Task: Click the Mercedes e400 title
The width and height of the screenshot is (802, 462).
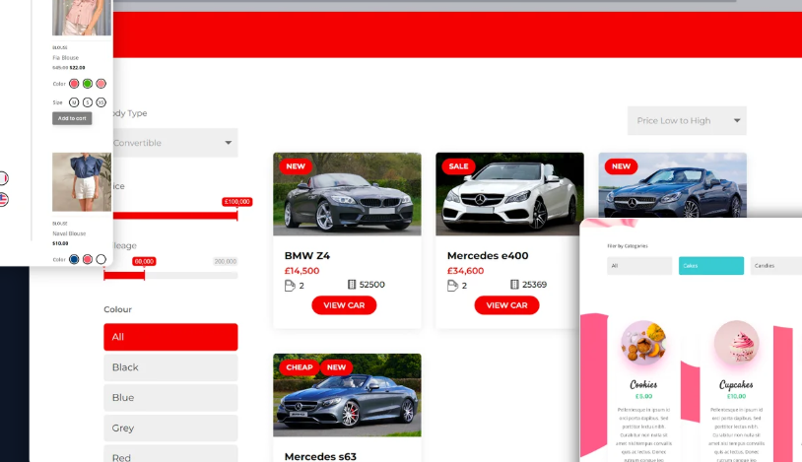Action: click(x=488, y=256)
